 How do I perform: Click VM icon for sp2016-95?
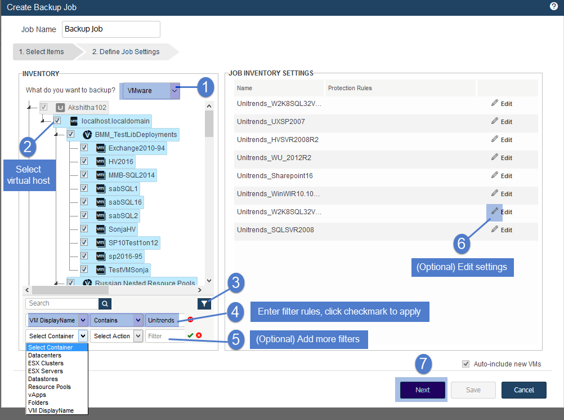pyautogui.click(x=101, y=256)
